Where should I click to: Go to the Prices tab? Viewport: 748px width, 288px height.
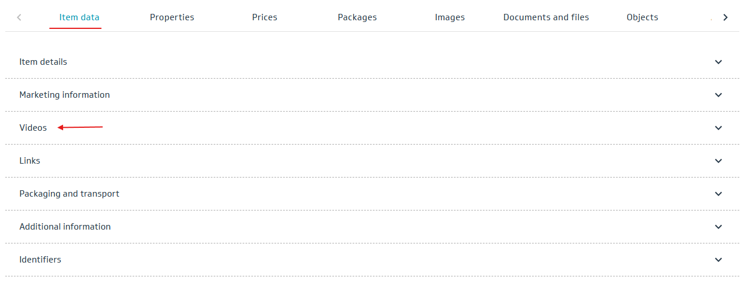(265, 17)
